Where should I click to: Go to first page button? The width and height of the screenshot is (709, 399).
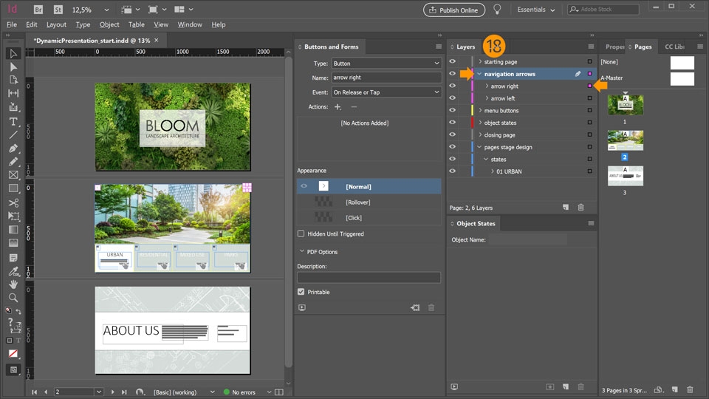pos(35,392)
